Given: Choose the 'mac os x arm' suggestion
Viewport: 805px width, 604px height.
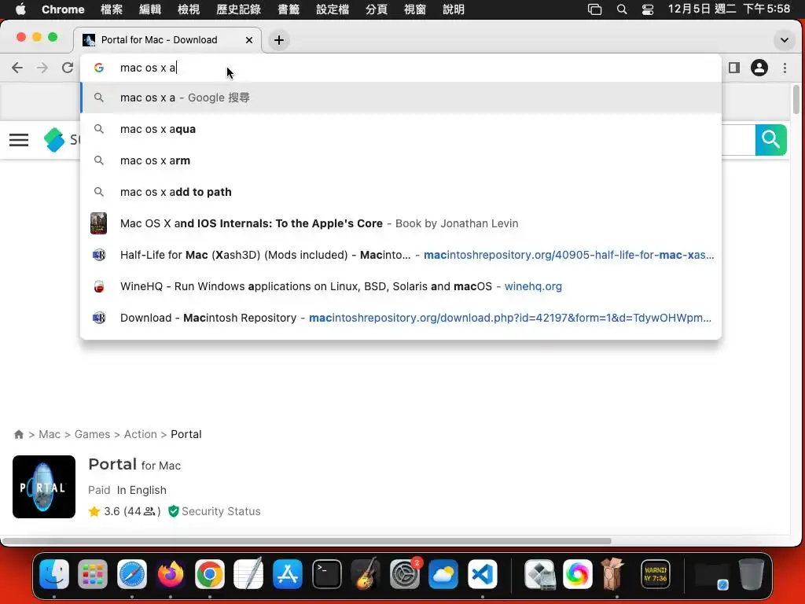Looking at the screenshot, I should [x=400, y=160].
